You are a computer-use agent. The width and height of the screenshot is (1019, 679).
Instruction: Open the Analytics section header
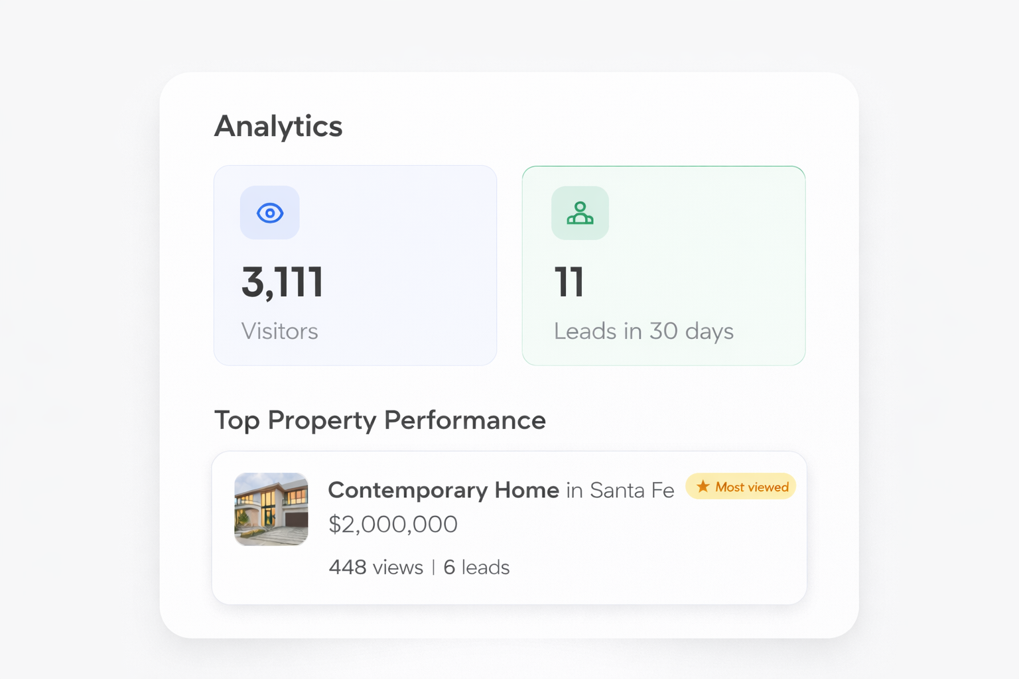pos(278,126)
